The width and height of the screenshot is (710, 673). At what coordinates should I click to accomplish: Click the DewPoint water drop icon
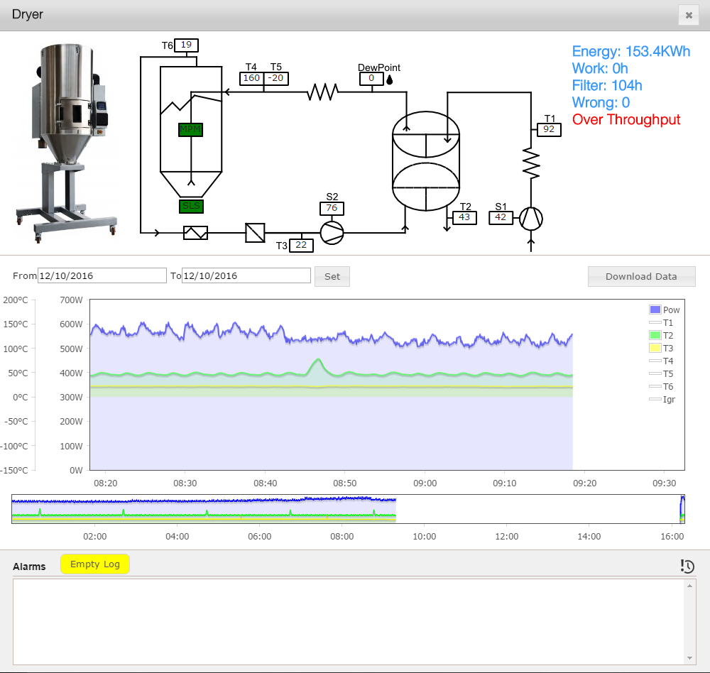tap(390, 80)
